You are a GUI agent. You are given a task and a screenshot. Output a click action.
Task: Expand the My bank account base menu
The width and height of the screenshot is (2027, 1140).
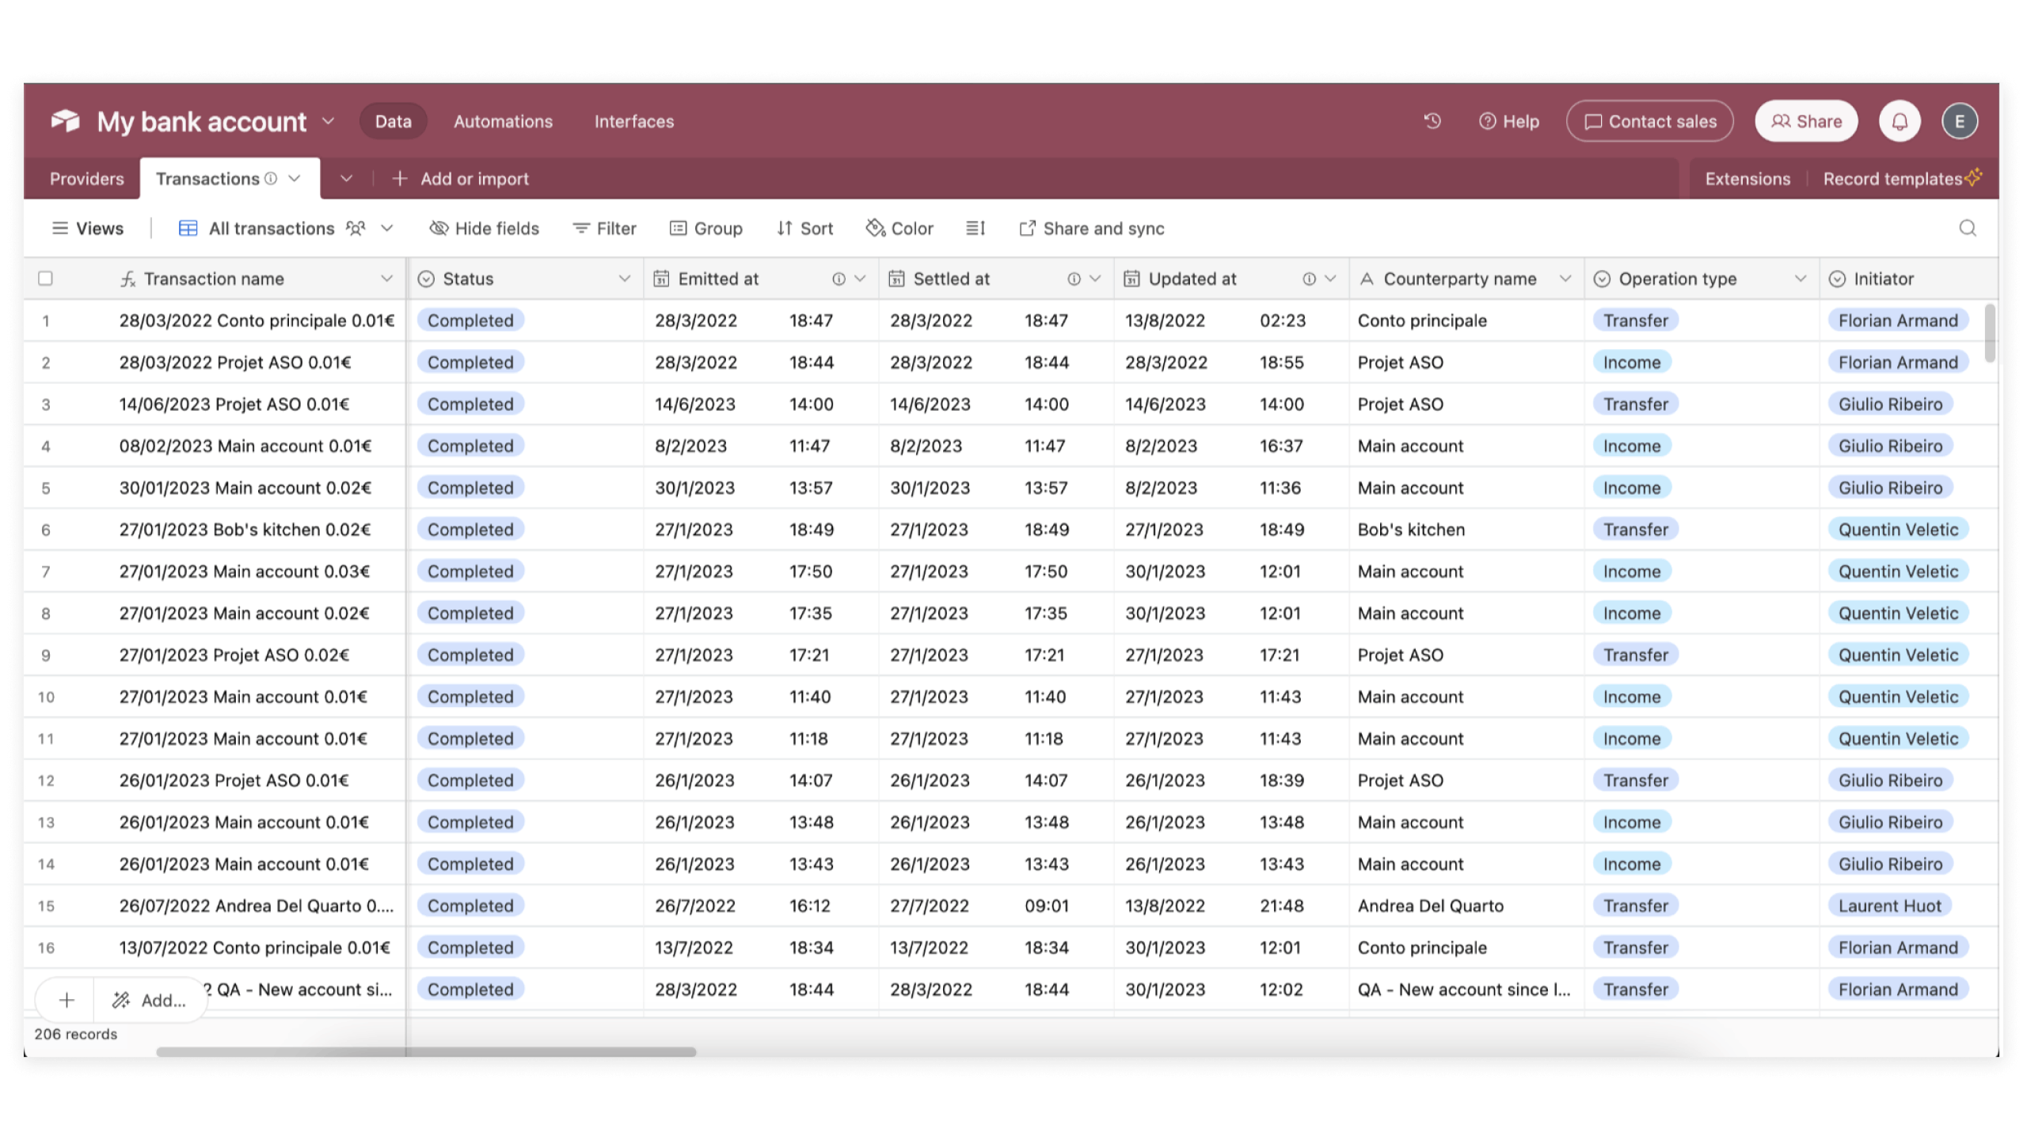(327, 120)
